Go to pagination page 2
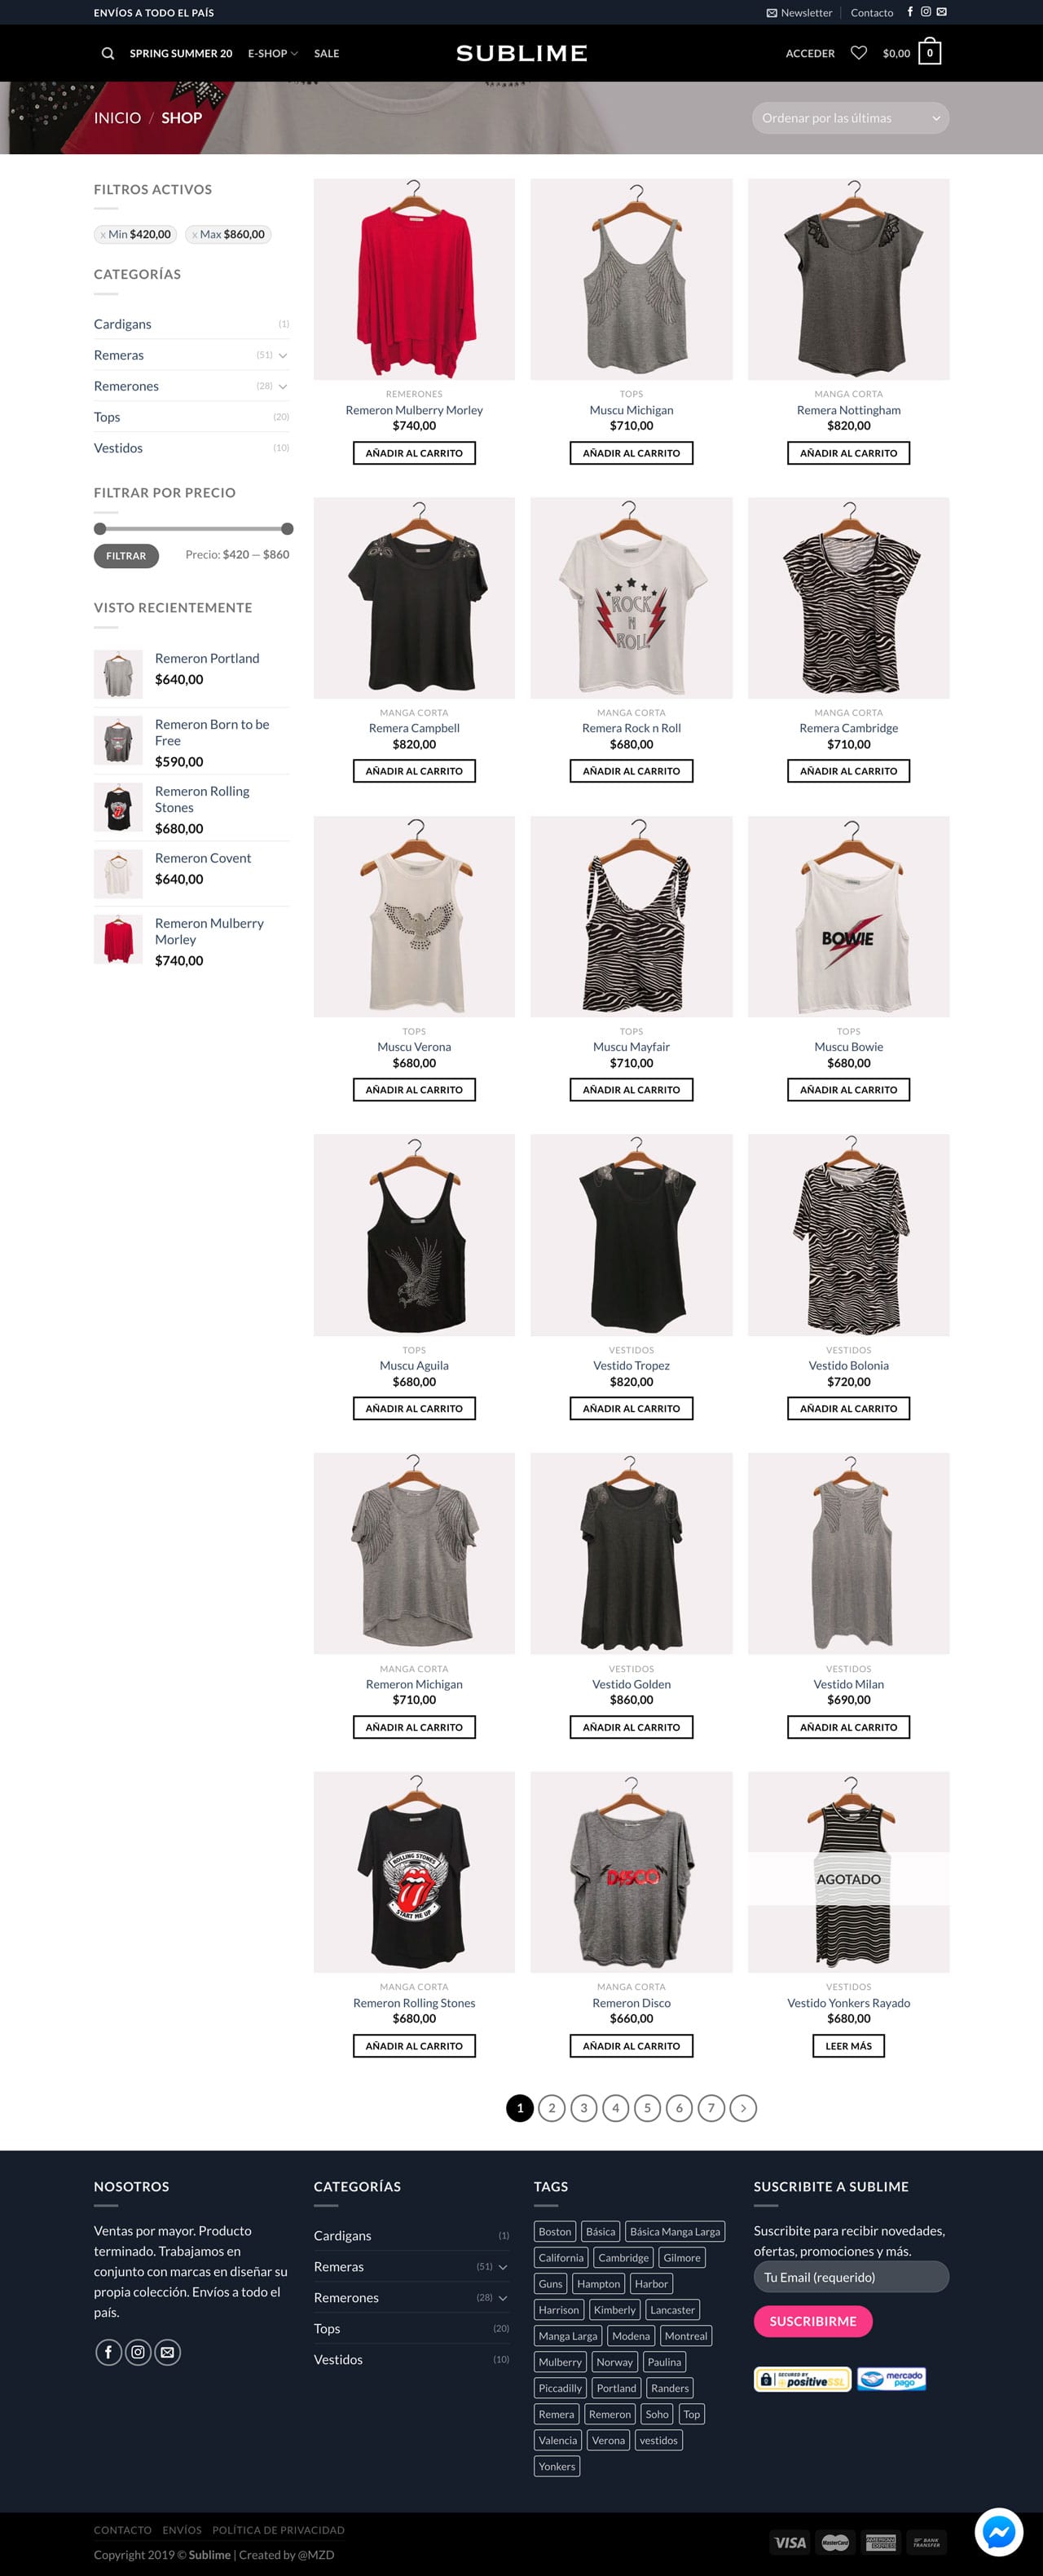Viewport: 1043px width, 2576px height. click(x=551, y=2108)
